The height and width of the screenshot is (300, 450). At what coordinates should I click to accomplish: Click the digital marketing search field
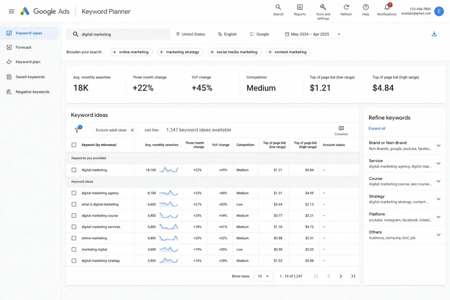pos(118,34)
